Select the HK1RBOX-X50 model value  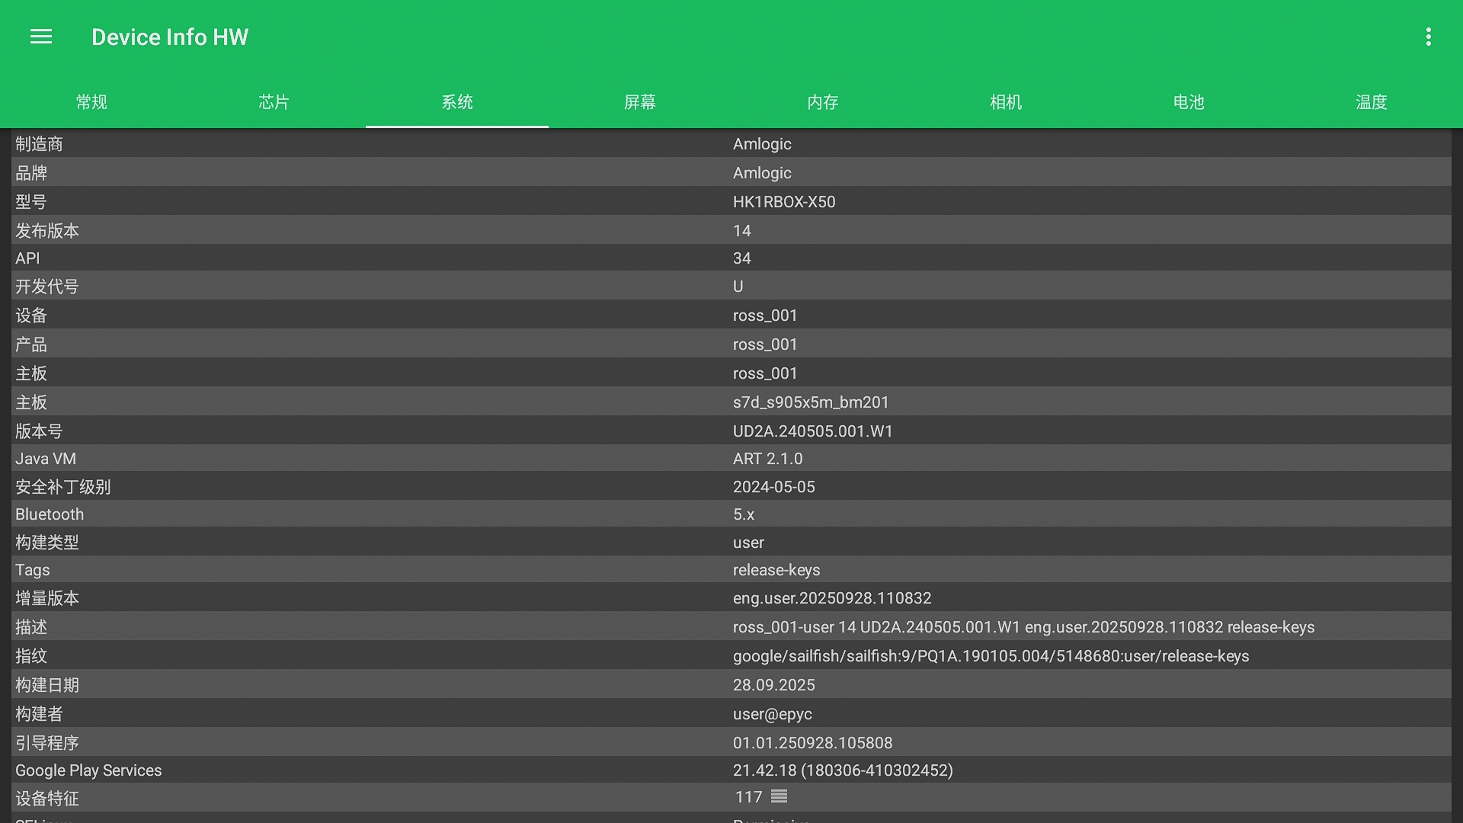coord(784,202)
